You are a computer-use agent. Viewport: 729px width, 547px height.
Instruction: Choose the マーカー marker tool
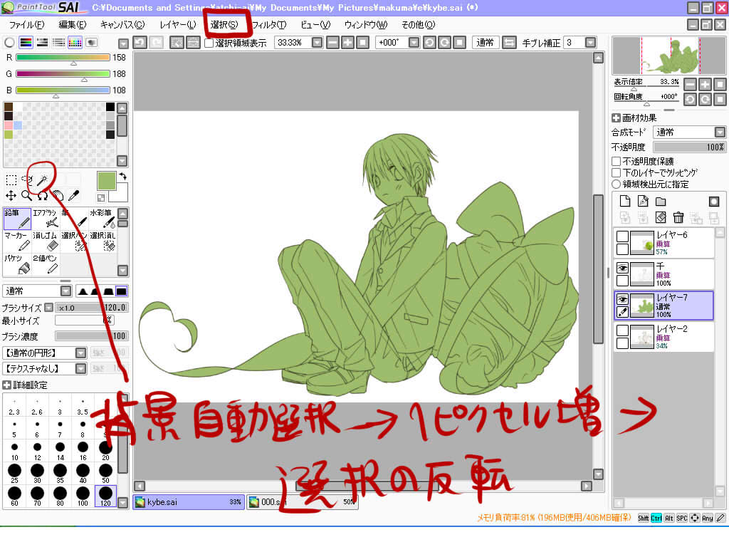coord(17,241)
